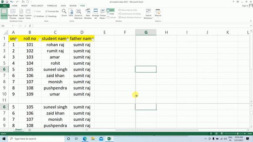Switch to the PAGE LAYOUT tab

coord(37,6)
